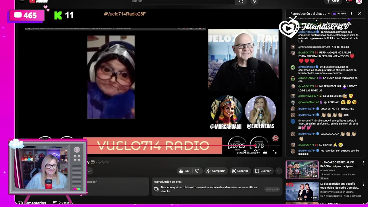Open the 44:04 Discovery video thumbnail
The image size is (368, 207).
coord(302,191)
